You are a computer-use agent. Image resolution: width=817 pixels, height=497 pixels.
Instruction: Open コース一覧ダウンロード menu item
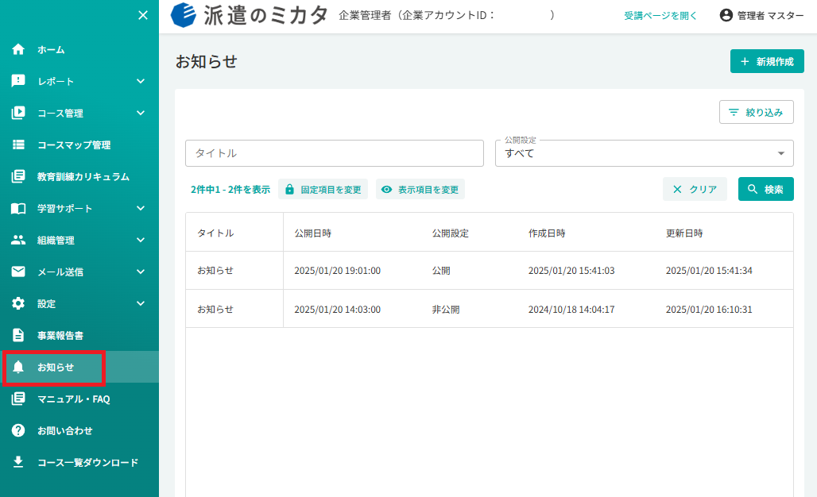tap(79, 462)
